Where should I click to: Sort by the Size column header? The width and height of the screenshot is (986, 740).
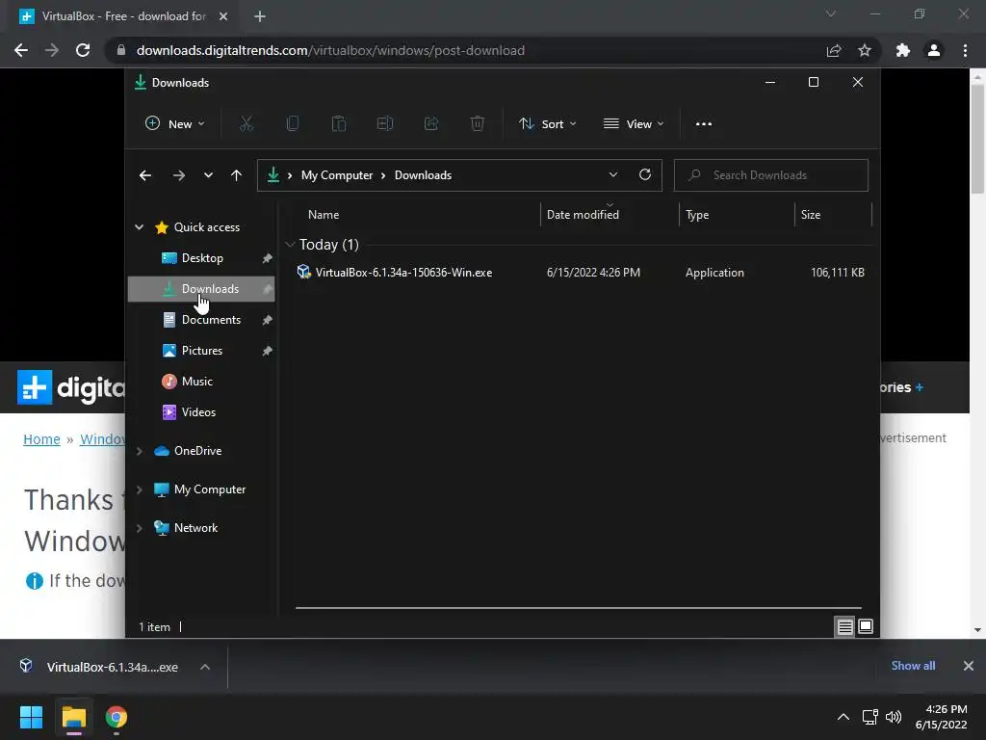(811, 215)
